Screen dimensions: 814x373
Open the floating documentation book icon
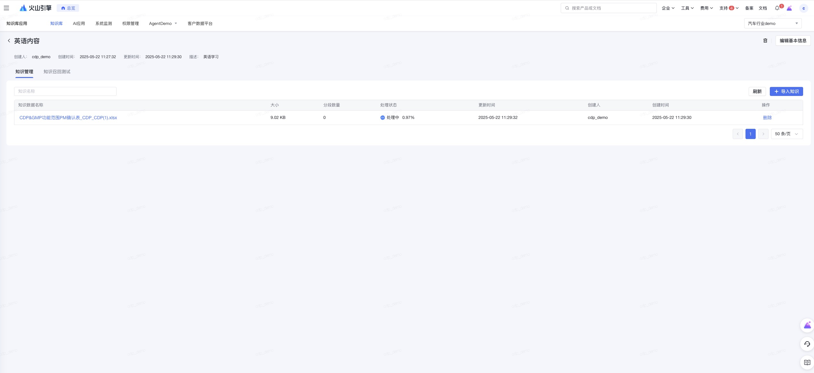(x=807, y=362)
